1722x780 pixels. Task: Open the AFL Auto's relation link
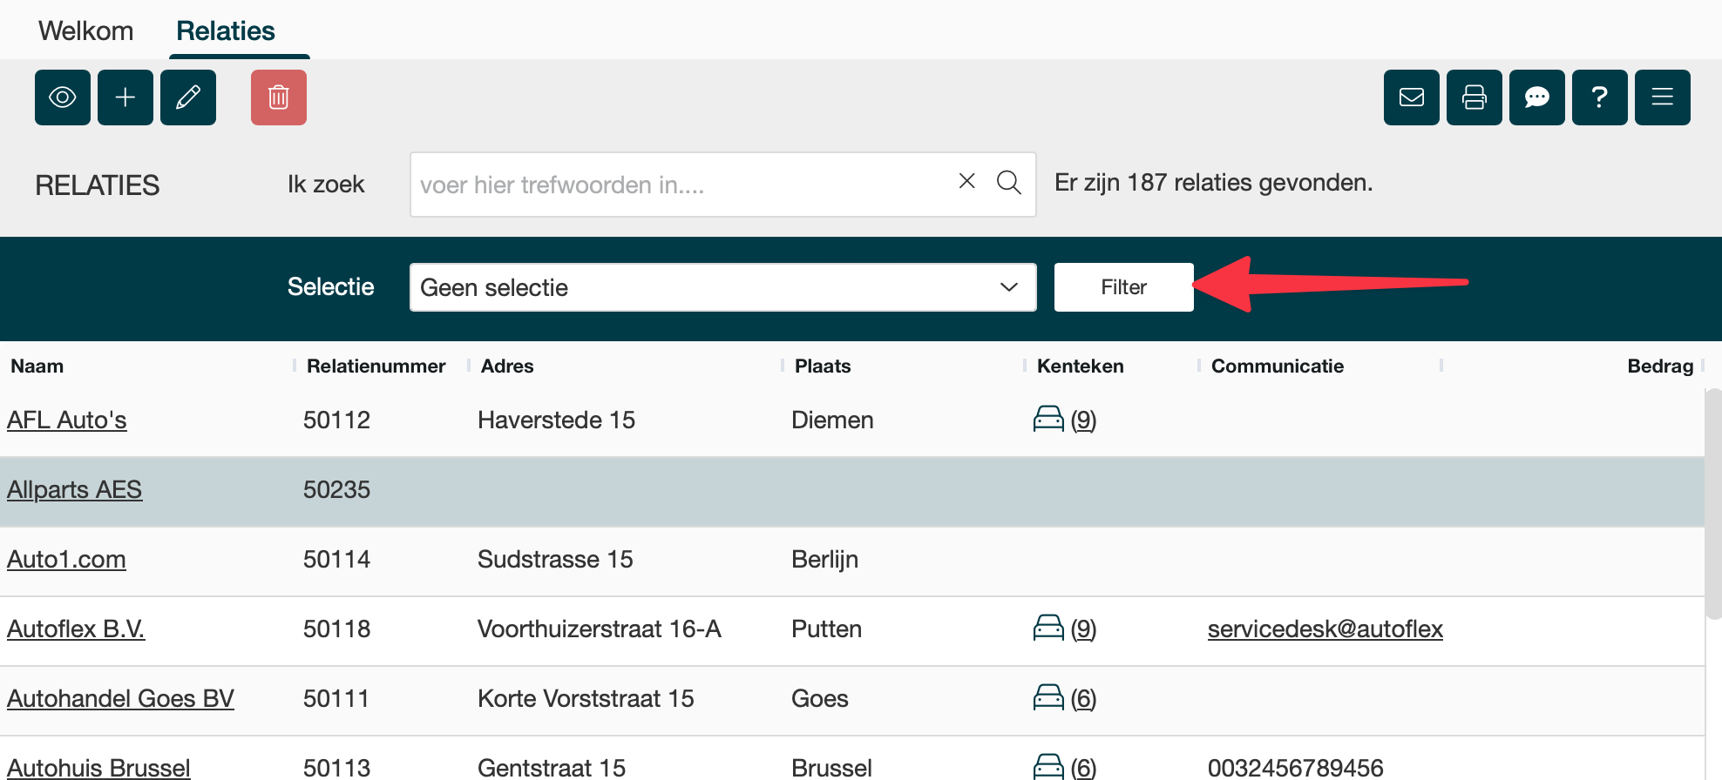pos(67,420)
